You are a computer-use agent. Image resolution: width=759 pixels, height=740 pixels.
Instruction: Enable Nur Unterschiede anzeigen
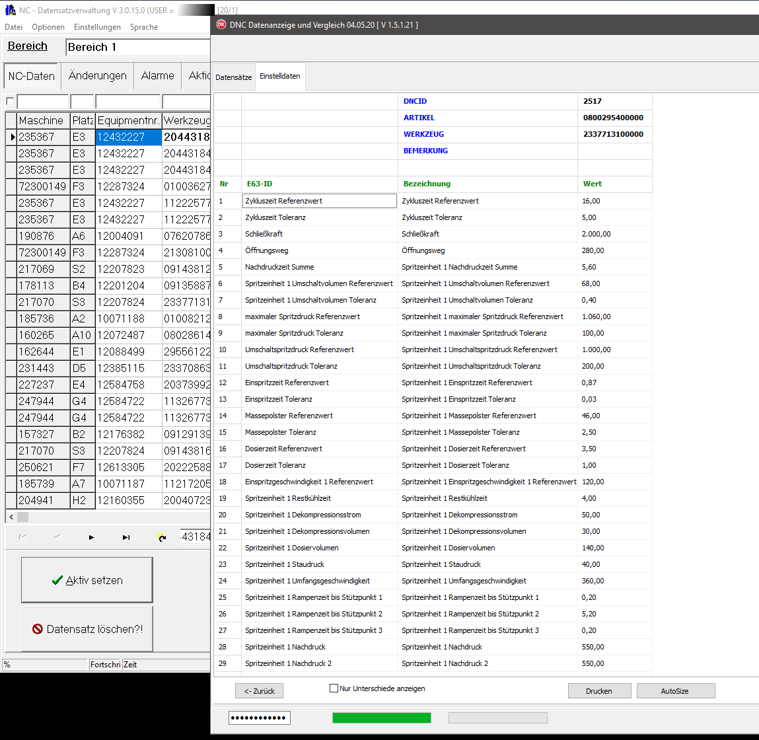[x=334, y=688]
